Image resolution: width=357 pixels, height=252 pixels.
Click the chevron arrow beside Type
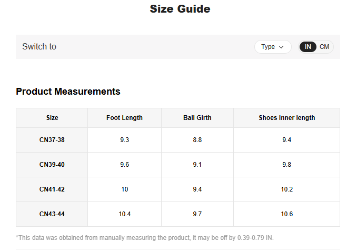[x=282, y=47]
